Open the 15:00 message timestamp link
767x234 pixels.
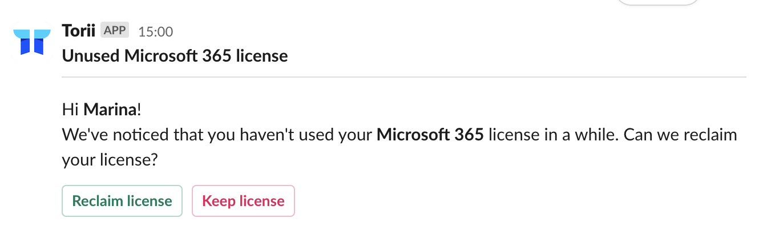click(x=156, y=31)
